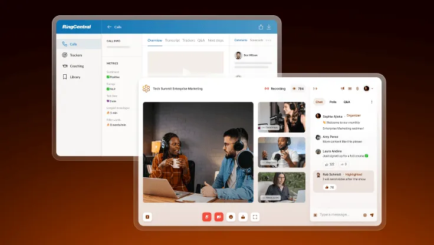Click the Organizer label next to Sophie Ajioka
Screen dimensions: 434x245
point(353,115)
